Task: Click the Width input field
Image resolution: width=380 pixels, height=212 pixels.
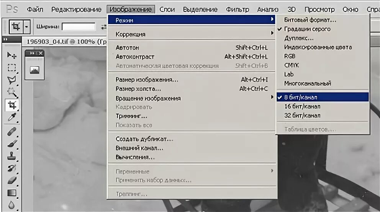Action: (79, 27)
